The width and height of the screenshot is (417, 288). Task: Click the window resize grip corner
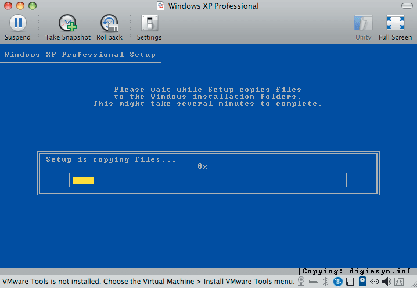point(414,285)
